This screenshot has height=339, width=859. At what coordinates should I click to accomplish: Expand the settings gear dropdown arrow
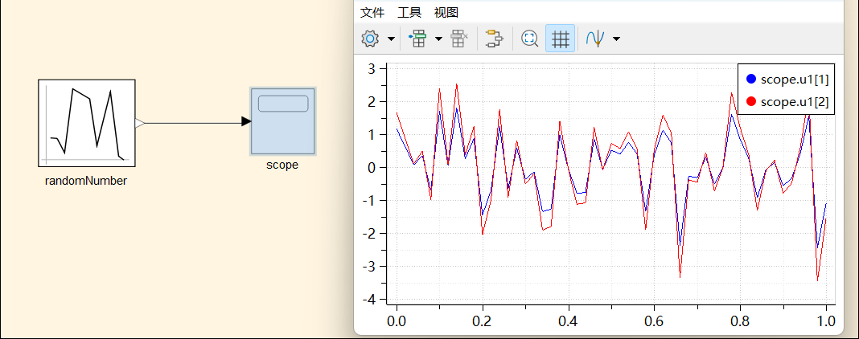(x=391, y=39)
